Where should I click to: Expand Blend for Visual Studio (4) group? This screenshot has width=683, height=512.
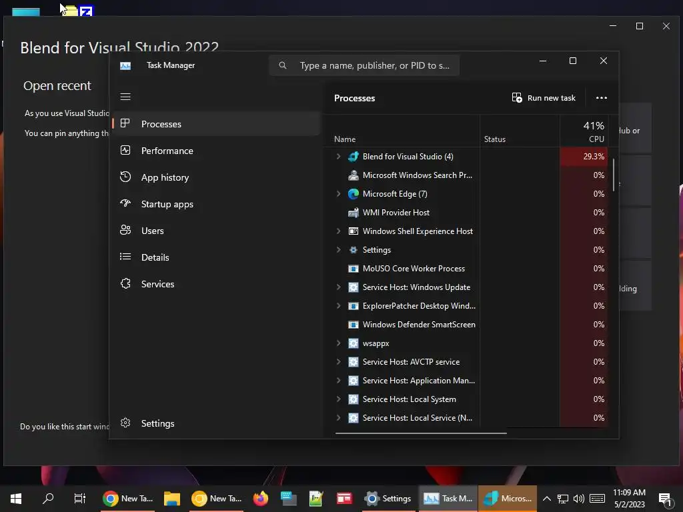pyautogui.click(x=338, y=156)
